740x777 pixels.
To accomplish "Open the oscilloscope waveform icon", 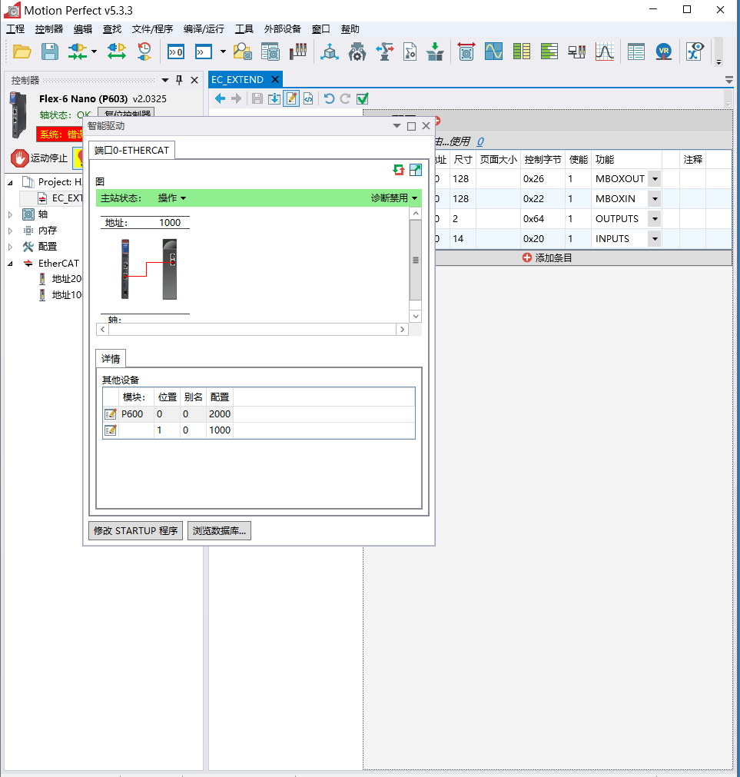I will (x=494, y=51).
